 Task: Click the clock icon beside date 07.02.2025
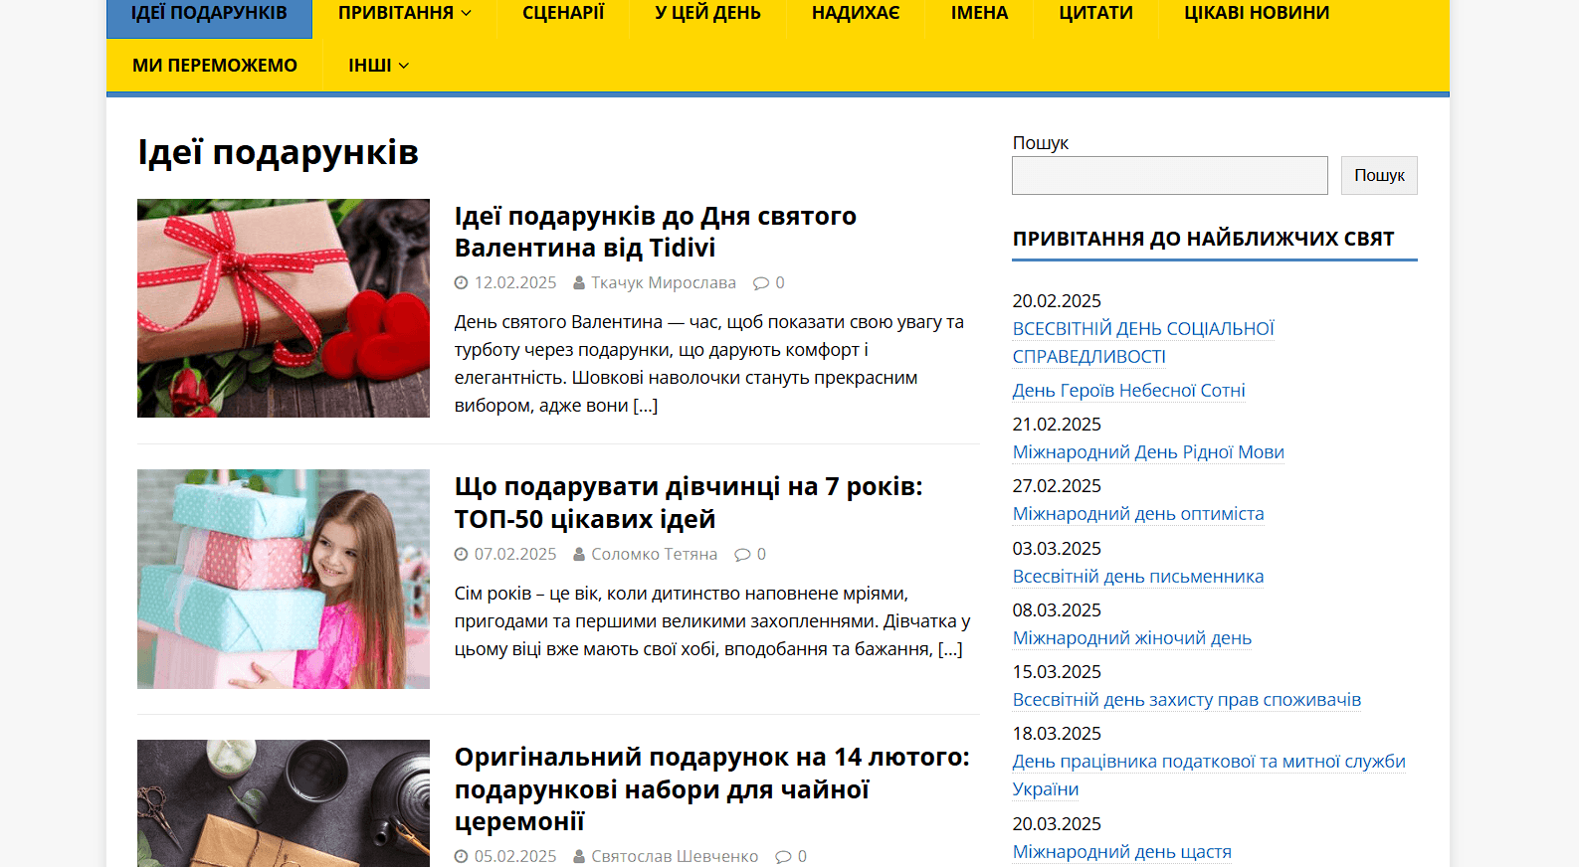coord(461,555)
